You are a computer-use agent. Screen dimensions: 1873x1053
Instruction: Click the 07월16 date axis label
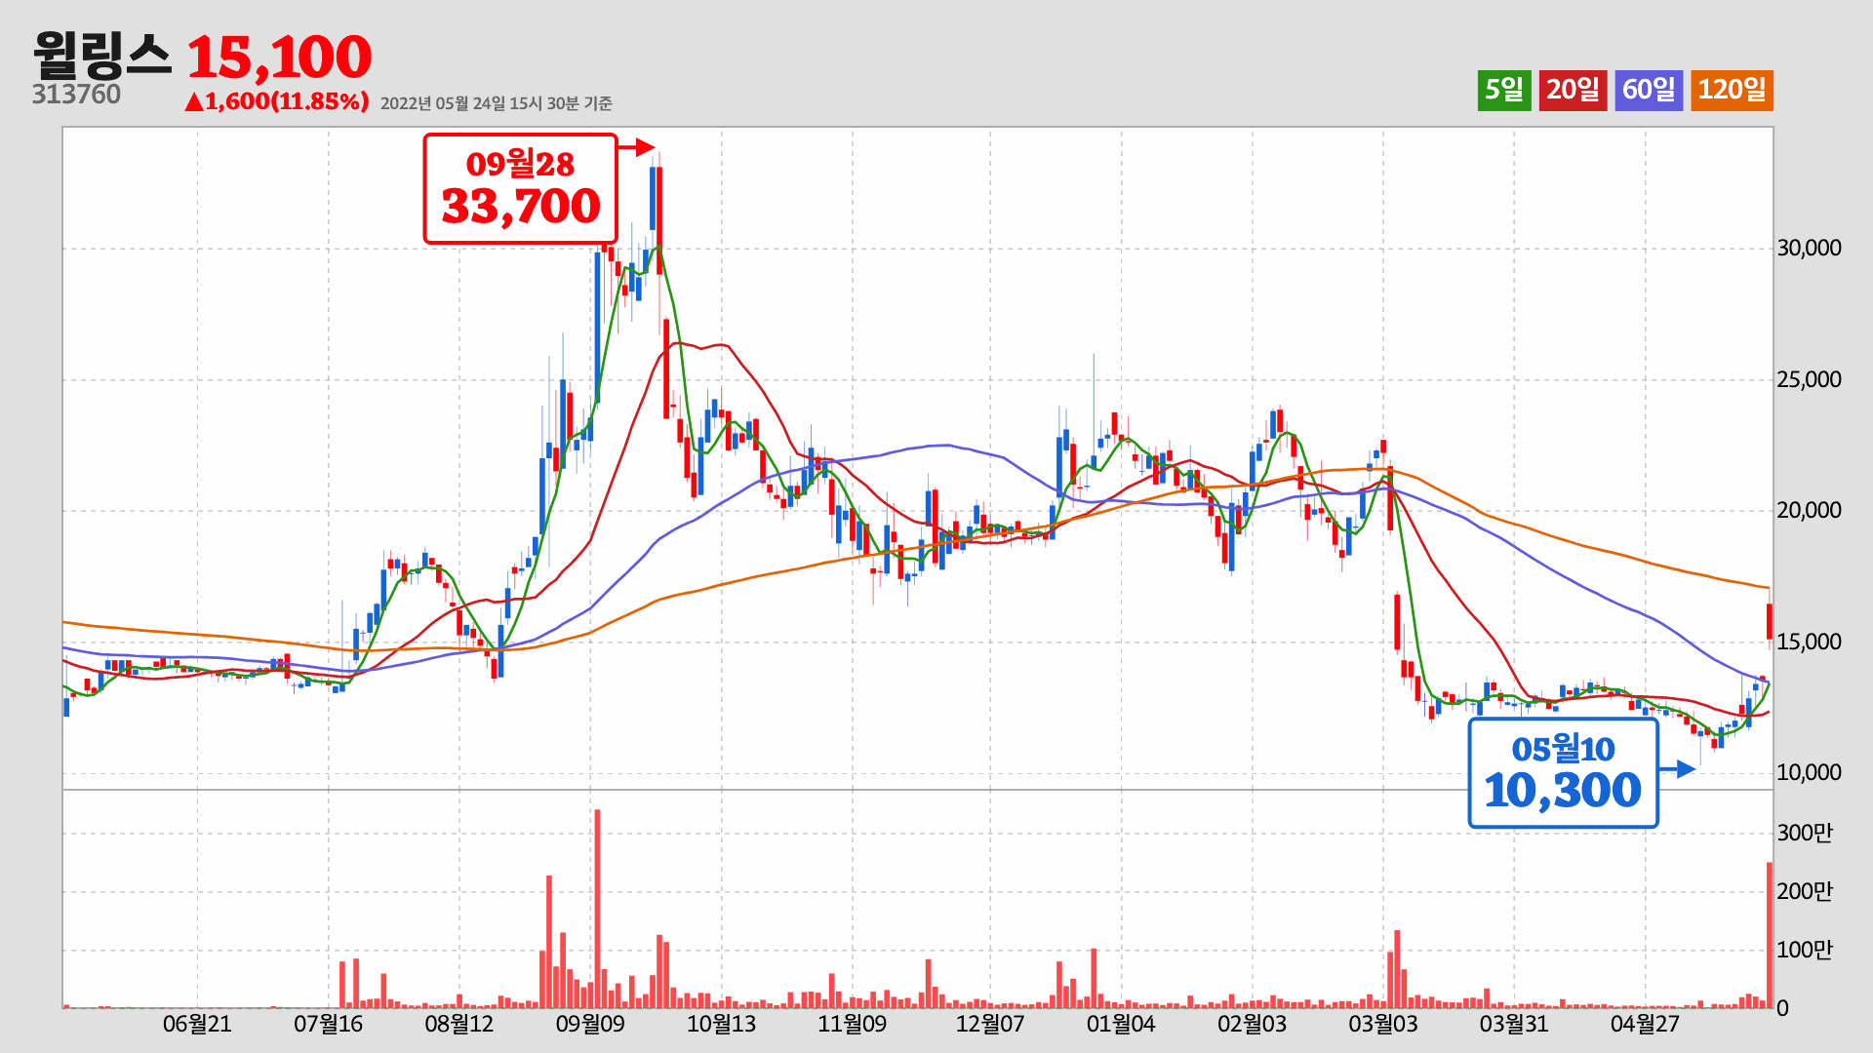[x=328, y=1024]
